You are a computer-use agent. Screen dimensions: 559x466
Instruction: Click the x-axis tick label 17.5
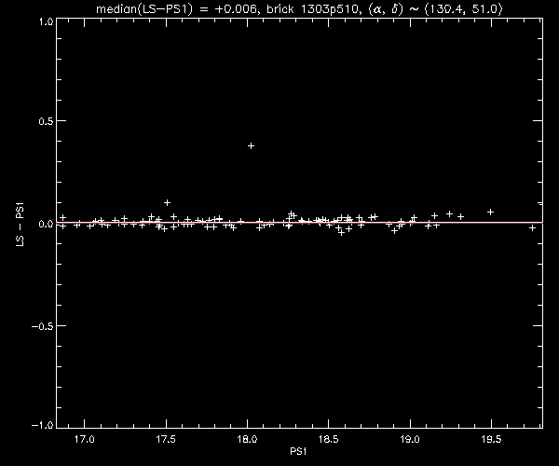pos(166,439)
